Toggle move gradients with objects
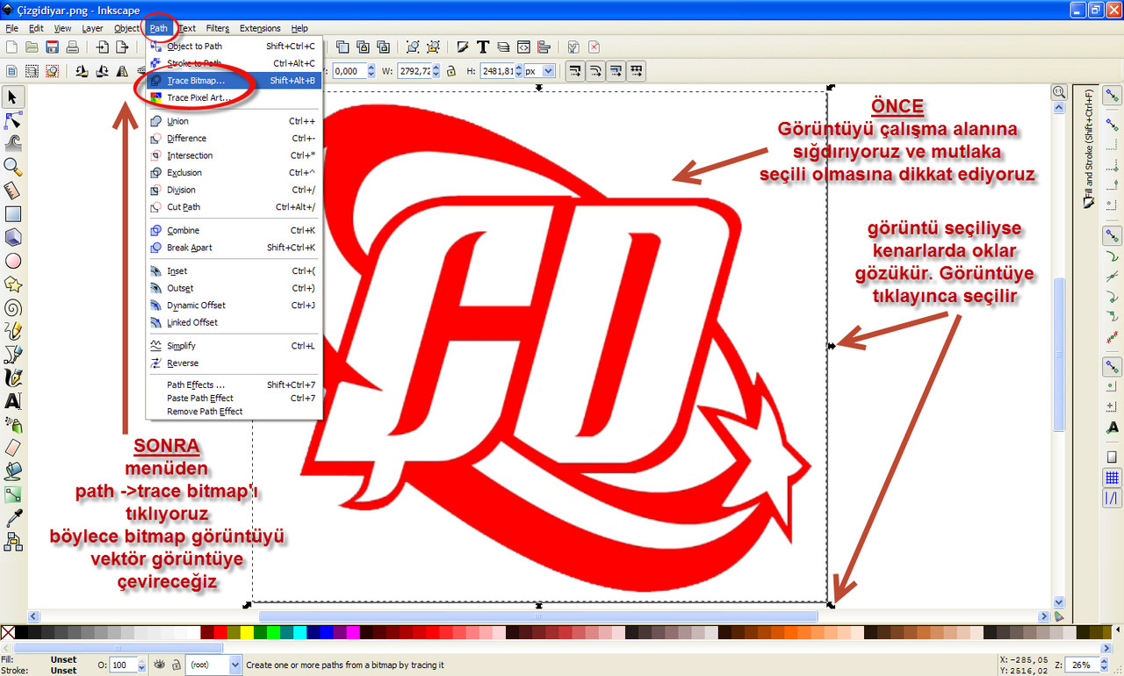Image resolution: width=1124 pixels, height=676 pixels. [615, 71]
